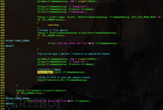Image resolution: width=163 pixels, height=110 pixels.
Task: Click the #ifdef FORCE_DEBUG on line 674
Action: (x=17, y=98)
